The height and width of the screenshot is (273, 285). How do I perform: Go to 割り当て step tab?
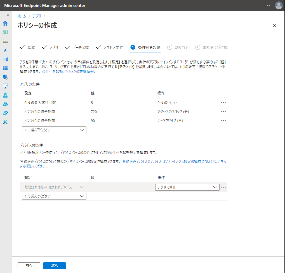tap(178, 48)
